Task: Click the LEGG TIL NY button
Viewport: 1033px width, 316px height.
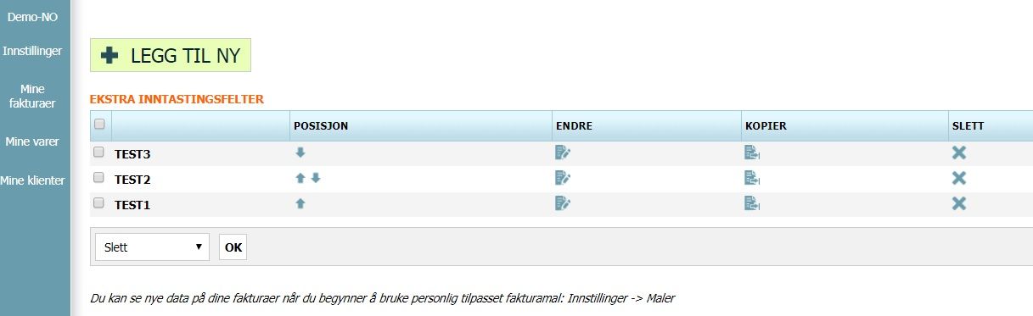Action: click(171, 55)
